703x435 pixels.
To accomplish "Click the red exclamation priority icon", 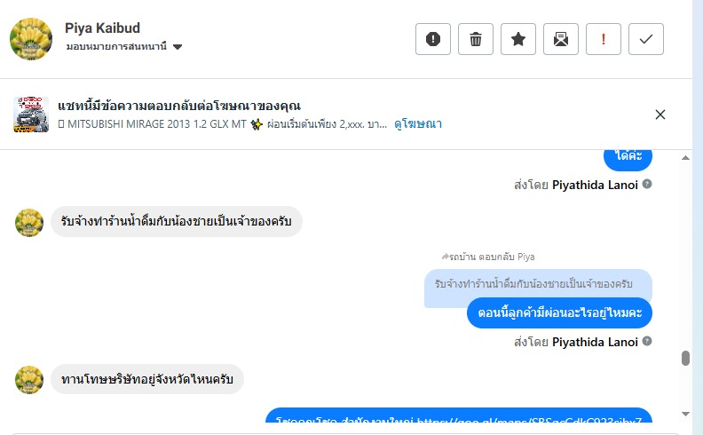I will pyautogui.click(x=604, y=39).
